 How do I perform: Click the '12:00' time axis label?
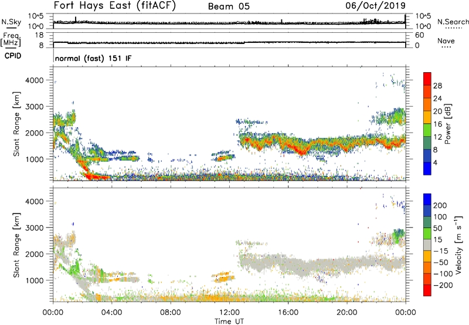[x=229, y=313]
